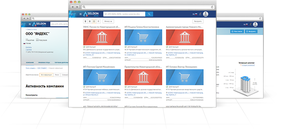
Task: Click map pin icon beside УФНС address
Action: pos(84,53)
